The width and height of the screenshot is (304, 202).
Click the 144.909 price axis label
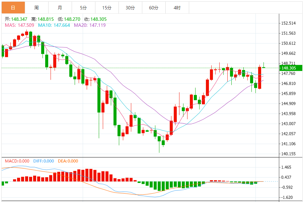289,104
